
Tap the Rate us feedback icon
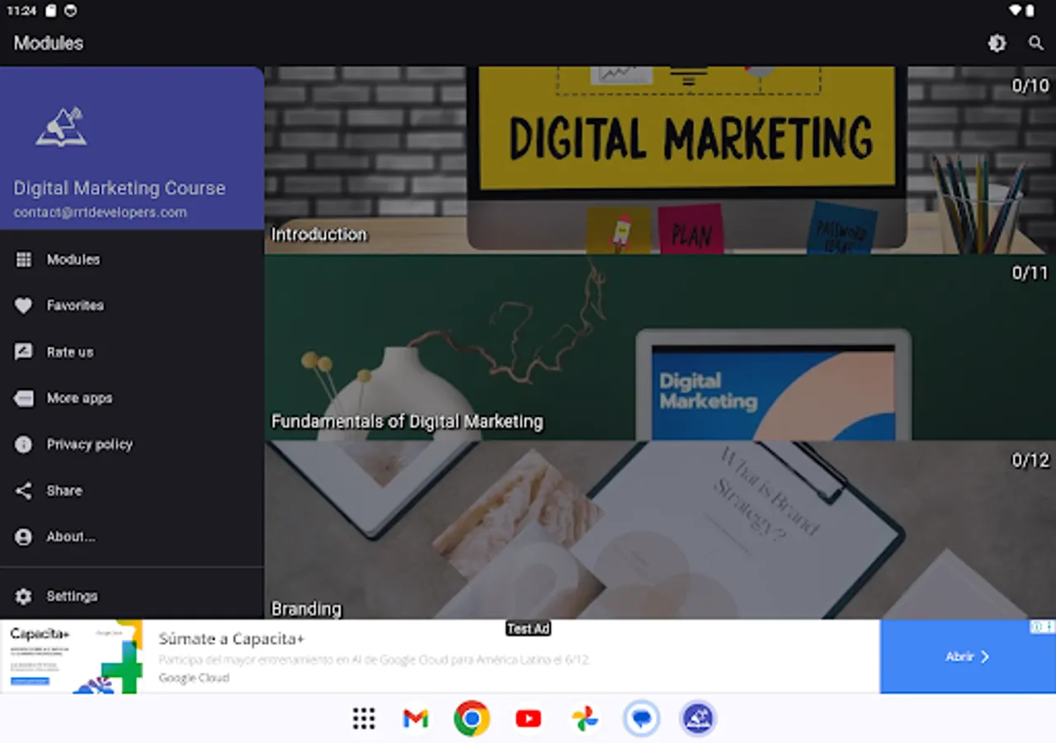24,352
